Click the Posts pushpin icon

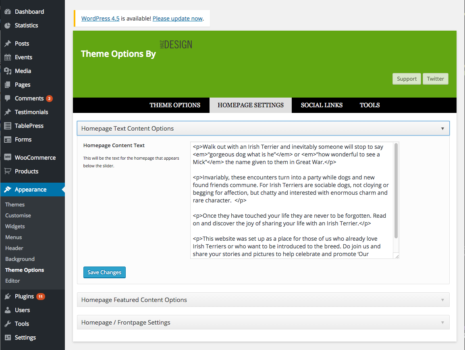8,44
